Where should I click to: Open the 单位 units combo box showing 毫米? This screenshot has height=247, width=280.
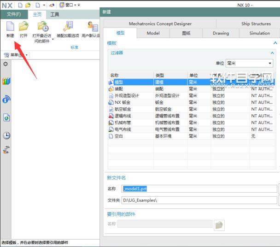pos(249,63)
